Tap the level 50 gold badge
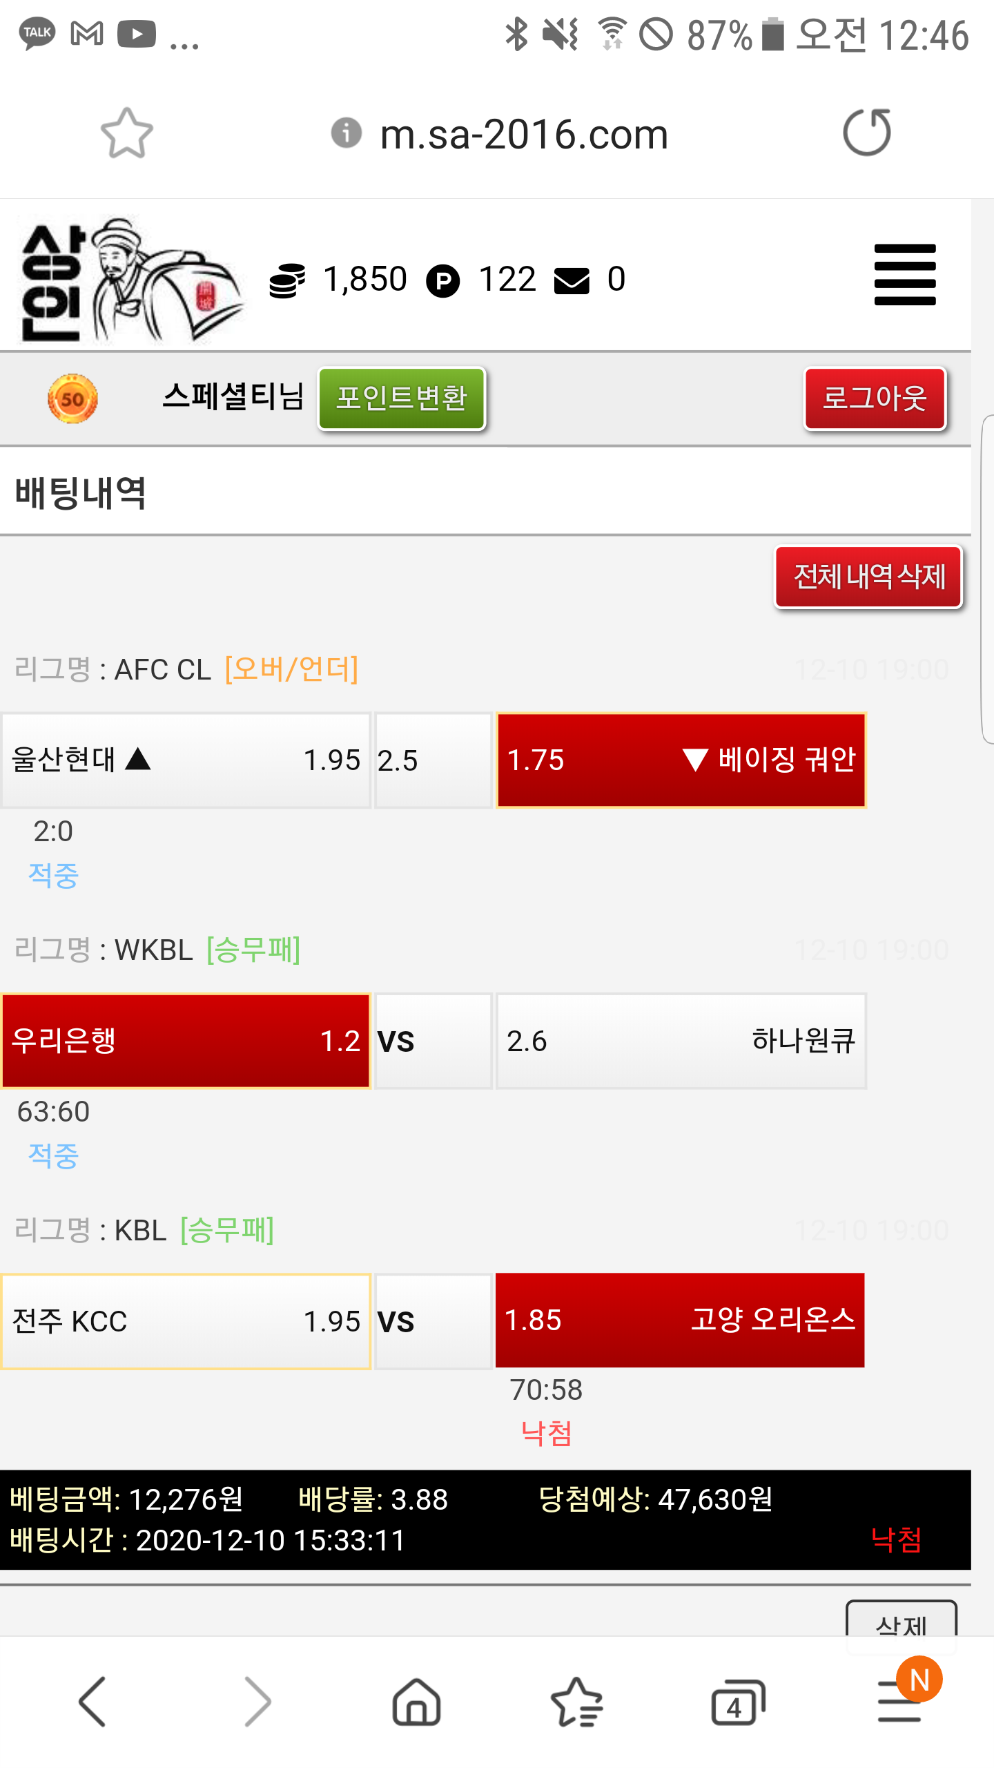 click(x=72, y=398)
